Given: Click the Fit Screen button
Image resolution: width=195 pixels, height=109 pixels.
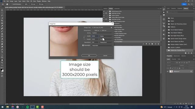Looking at the screenshot, I should tap(33, 4).
